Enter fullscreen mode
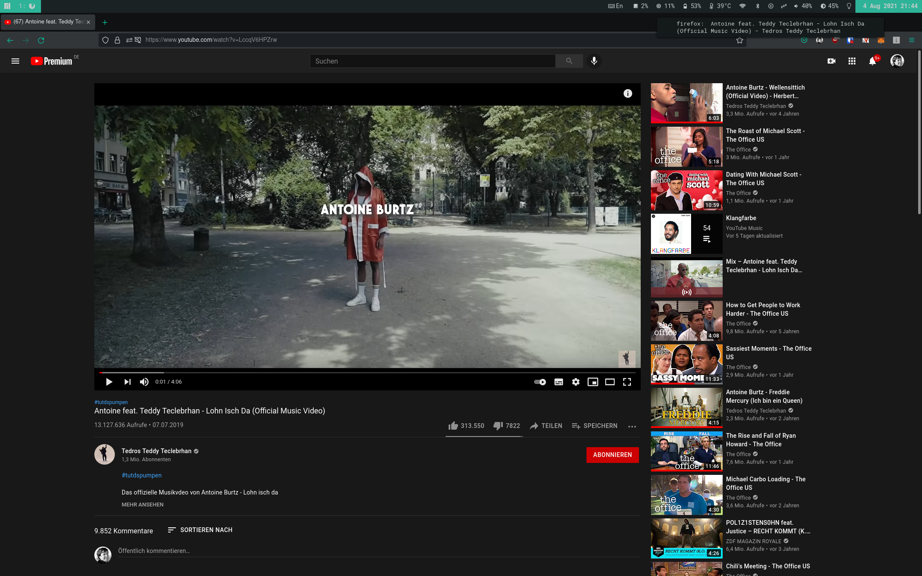 (627, 382)
